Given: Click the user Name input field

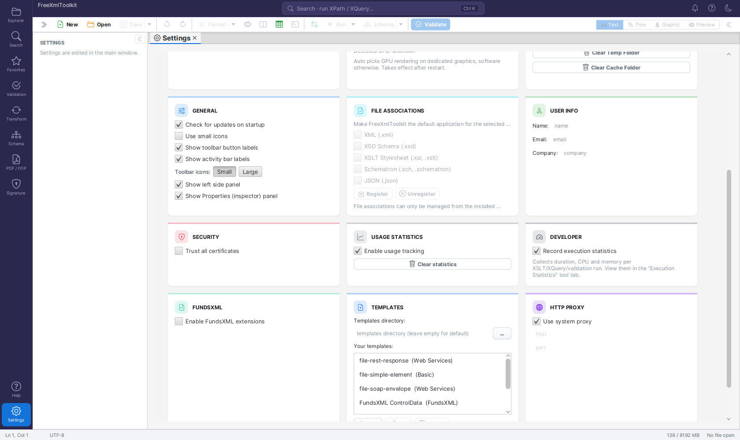Looking at the screenshot, I should (x=621, y=126).
